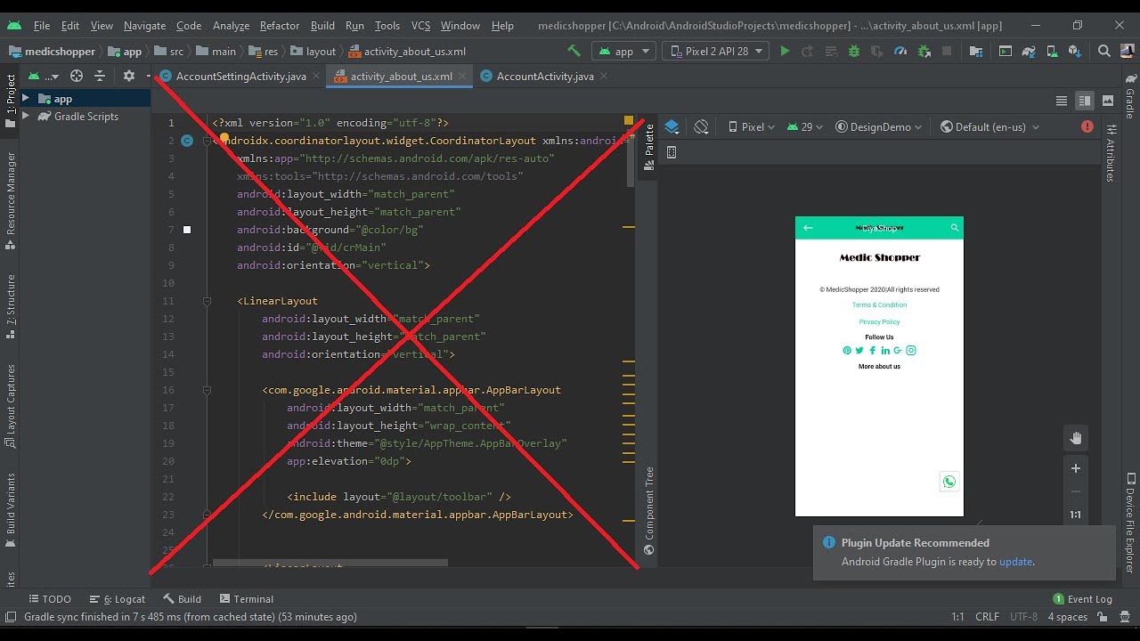
Task: Click the update link in plugin notification
Action: (x=1015, y=562)
